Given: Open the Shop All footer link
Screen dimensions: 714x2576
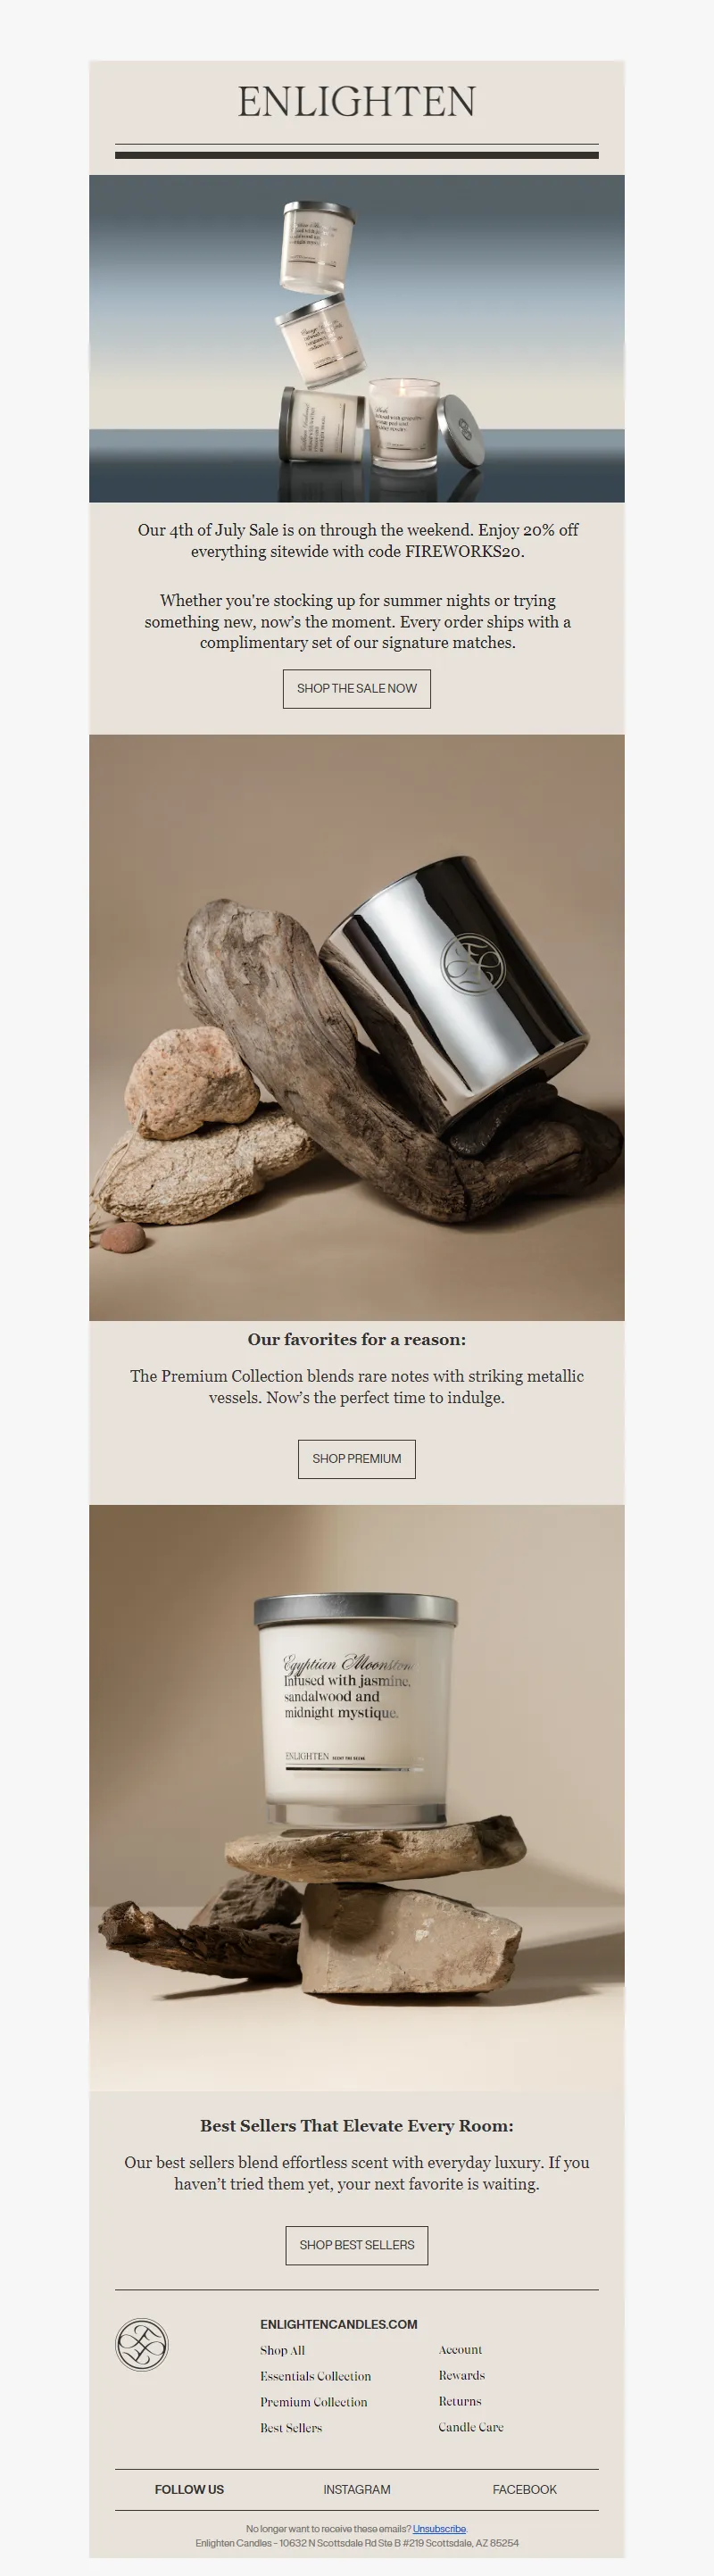Looking at the screenshot, I should click(x=283, y=2350).
